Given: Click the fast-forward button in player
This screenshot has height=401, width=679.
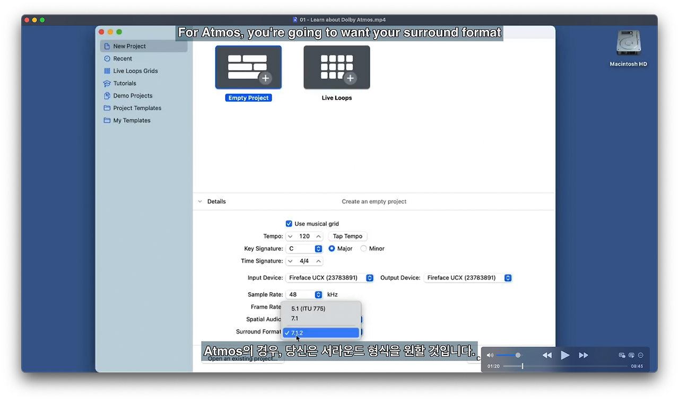Looking at the screenshot, I should [x=584, y=355].
